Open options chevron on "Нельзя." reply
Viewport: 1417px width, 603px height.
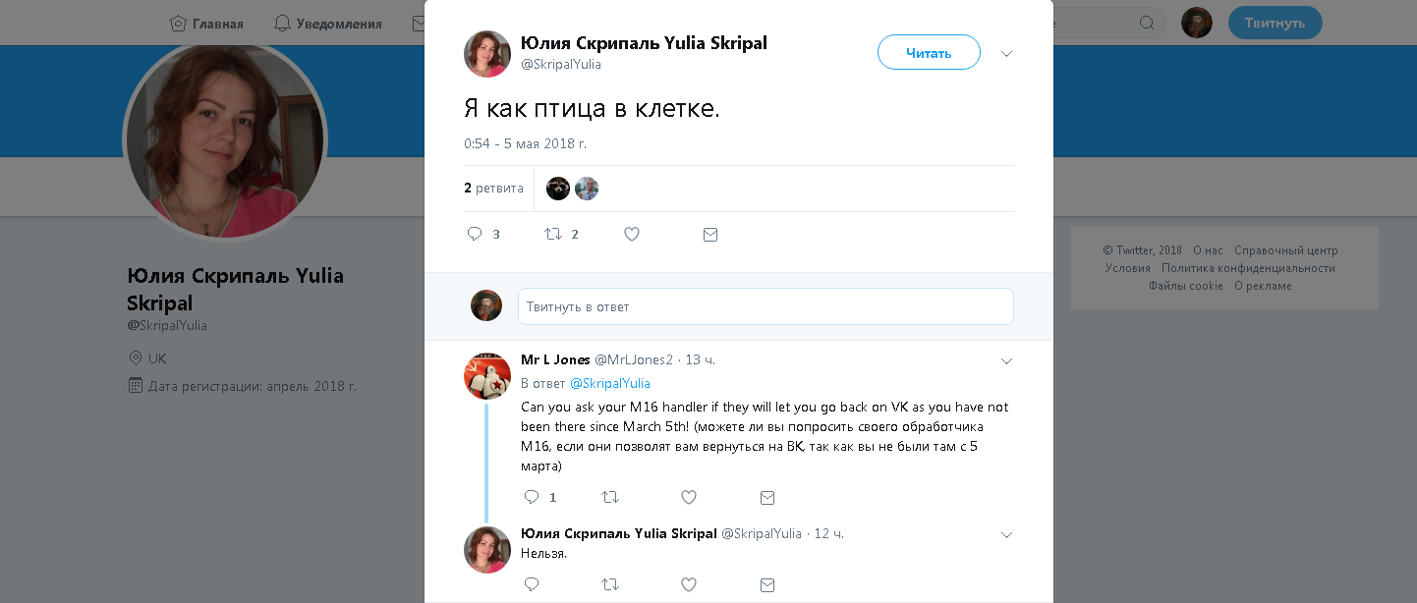[x=1006, y=535]
